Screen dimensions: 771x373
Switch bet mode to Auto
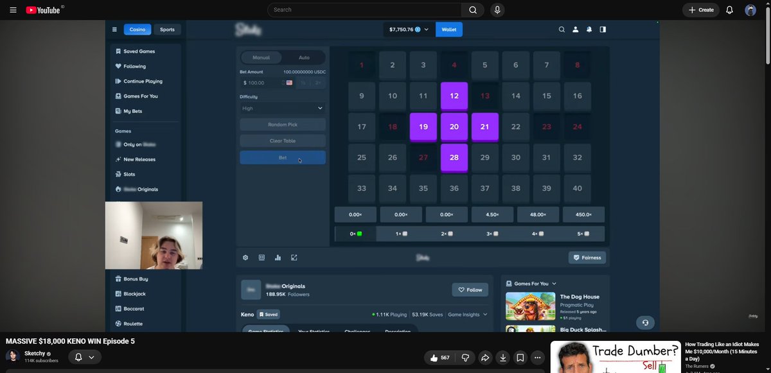(x=304, y=57)
